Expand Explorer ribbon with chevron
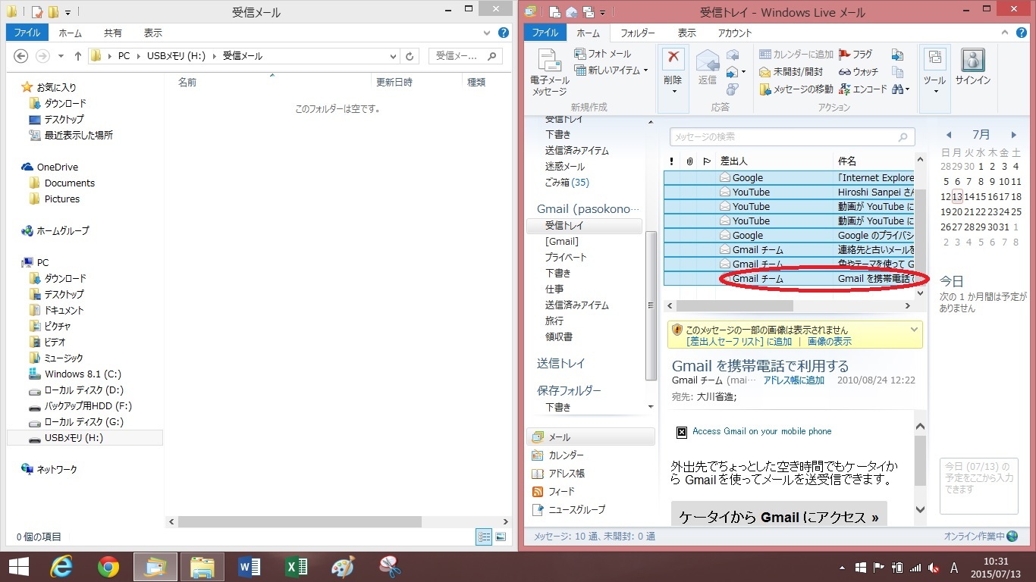 [488, 33]
